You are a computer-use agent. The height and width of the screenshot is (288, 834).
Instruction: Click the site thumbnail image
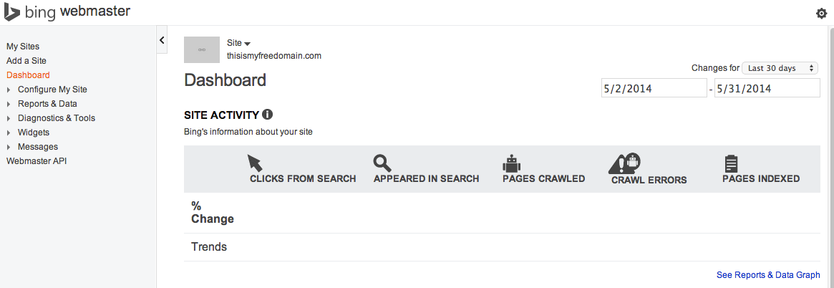point(201,49)
